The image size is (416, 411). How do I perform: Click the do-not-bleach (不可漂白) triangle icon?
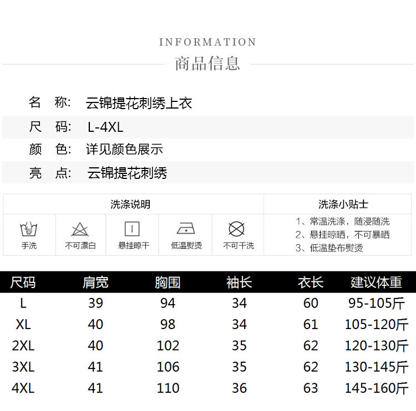tap(80, 229)
